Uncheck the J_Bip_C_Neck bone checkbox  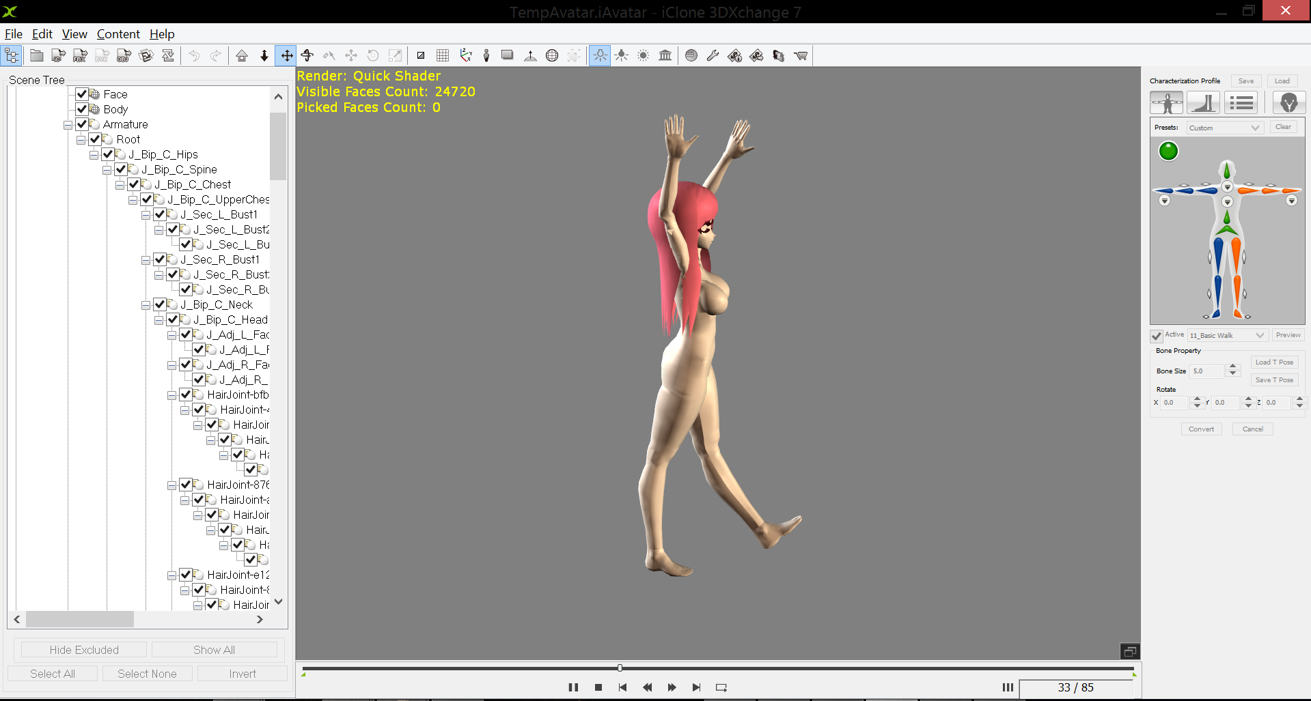[160, 304]
